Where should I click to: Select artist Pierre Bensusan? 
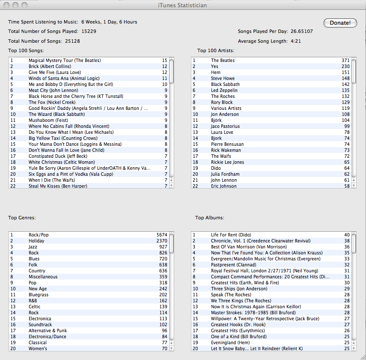click(271, 144)
